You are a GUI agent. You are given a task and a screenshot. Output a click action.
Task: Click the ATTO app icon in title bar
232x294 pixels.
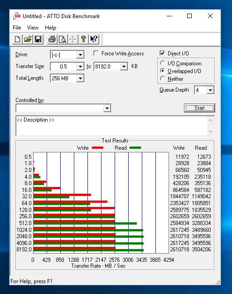[x=17, y=16]
